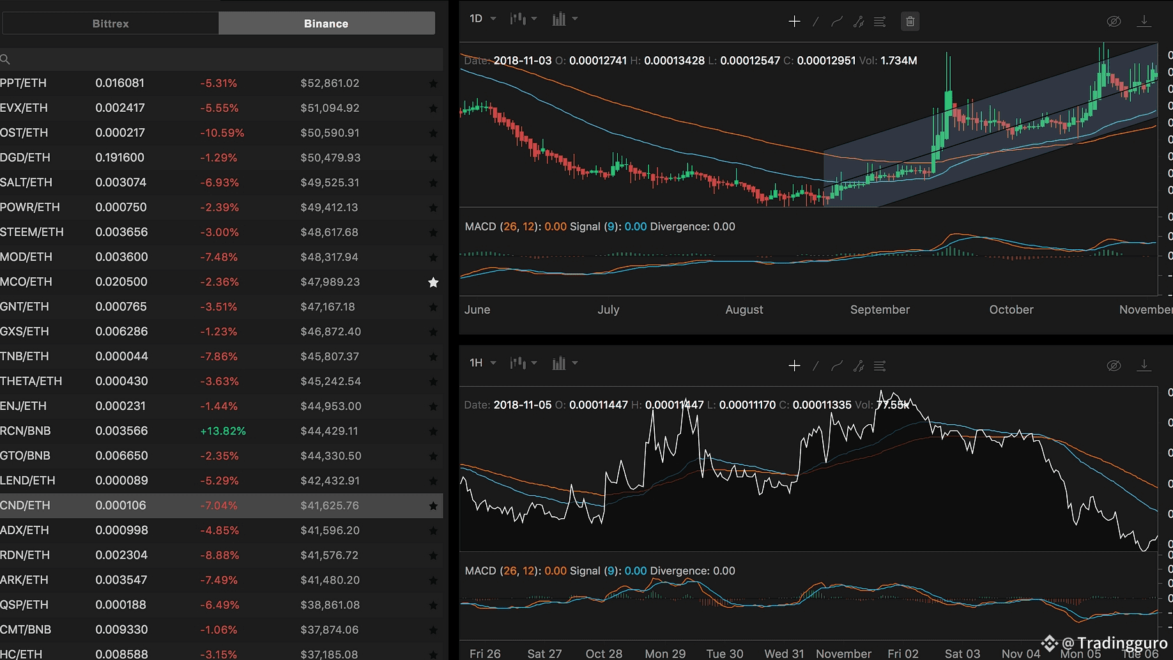Download the 1D chart image
Screen dimensions: 1173x660
pos(1144,22)
